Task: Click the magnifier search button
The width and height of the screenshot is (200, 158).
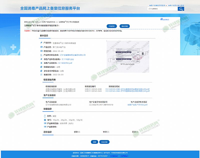Action: (x=181, y=9)
